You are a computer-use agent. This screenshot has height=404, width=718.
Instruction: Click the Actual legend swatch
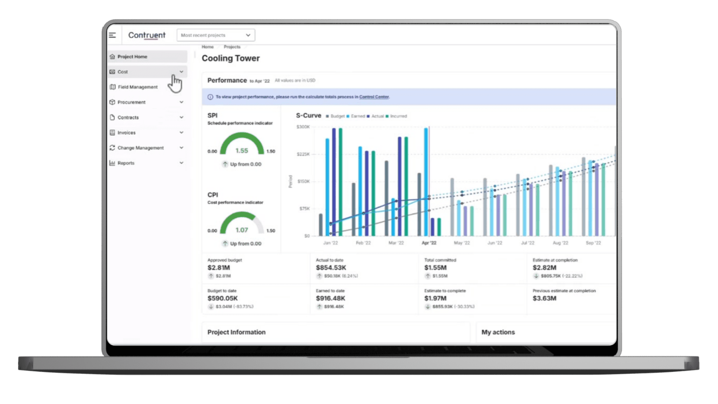pyautogui.click(x=368, y=116)
